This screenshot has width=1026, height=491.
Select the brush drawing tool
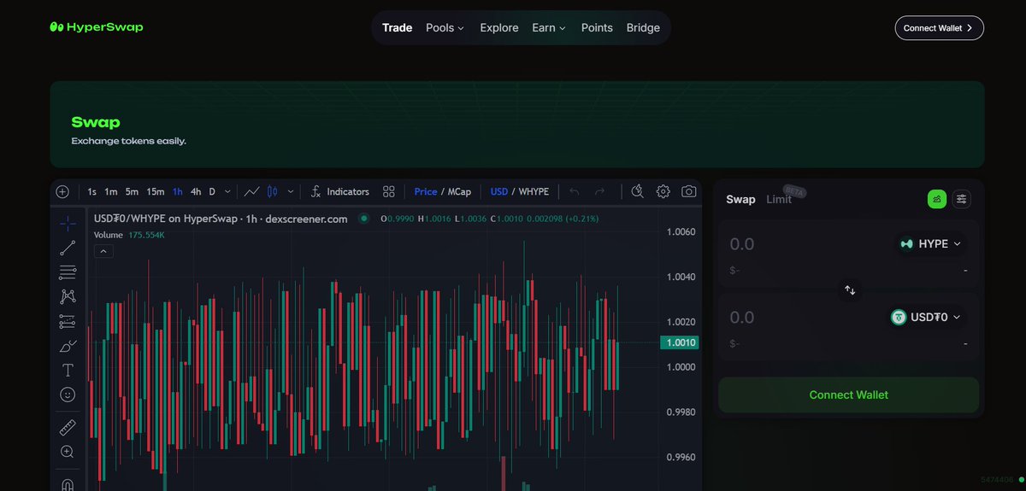(x=68, y=346)
